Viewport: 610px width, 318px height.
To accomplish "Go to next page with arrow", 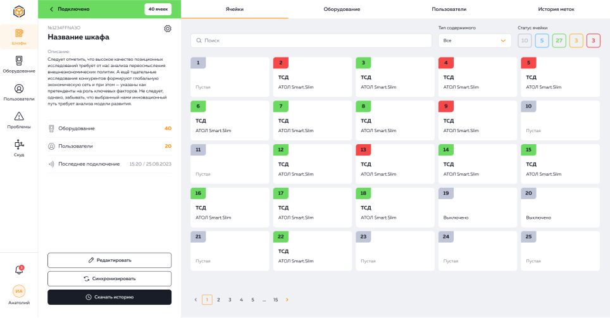I will [287, 300].
